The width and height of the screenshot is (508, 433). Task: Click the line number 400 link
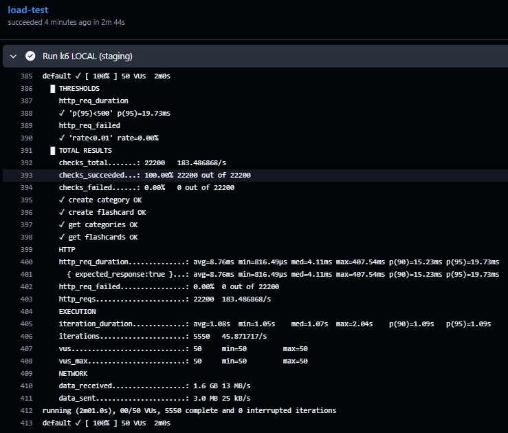tap(27, 262)
